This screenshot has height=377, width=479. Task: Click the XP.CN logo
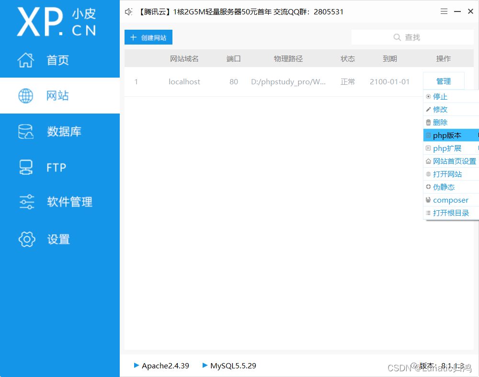point(57,22)
